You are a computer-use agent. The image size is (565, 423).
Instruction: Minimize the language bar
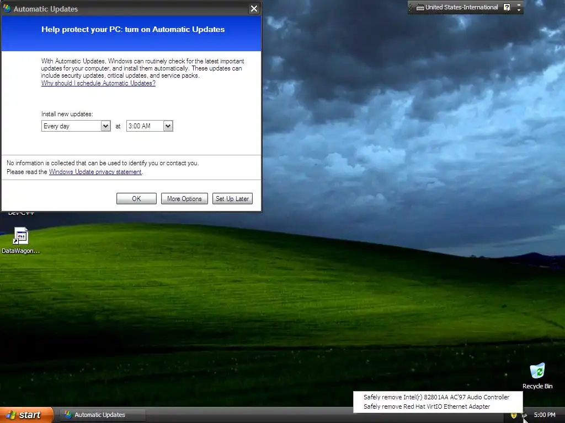click(519, 4)
